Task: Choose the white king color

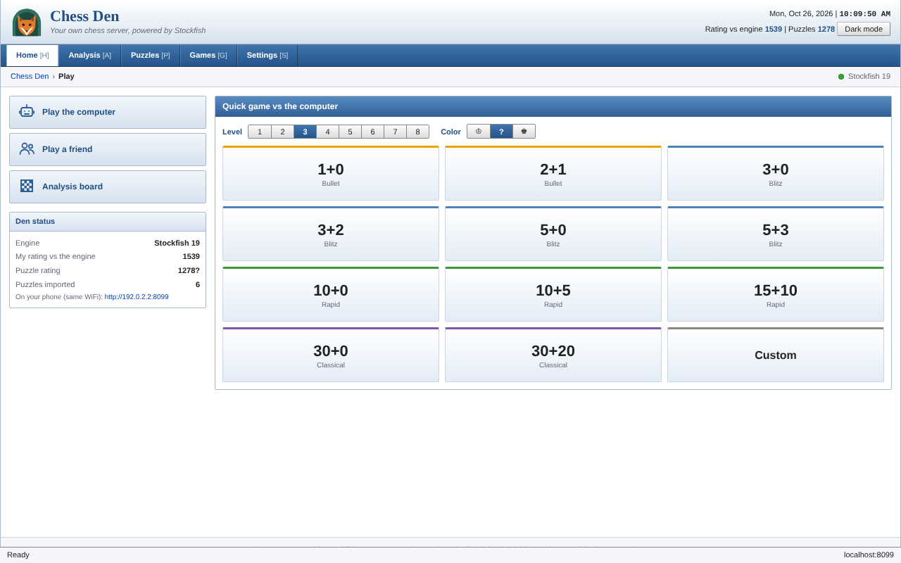Action: coord(479,132)
